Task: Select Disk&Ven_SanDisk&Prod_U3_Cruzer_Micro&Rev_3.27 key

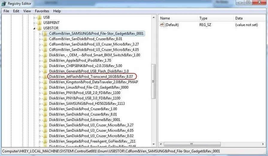Action: (x=91, y=125)
